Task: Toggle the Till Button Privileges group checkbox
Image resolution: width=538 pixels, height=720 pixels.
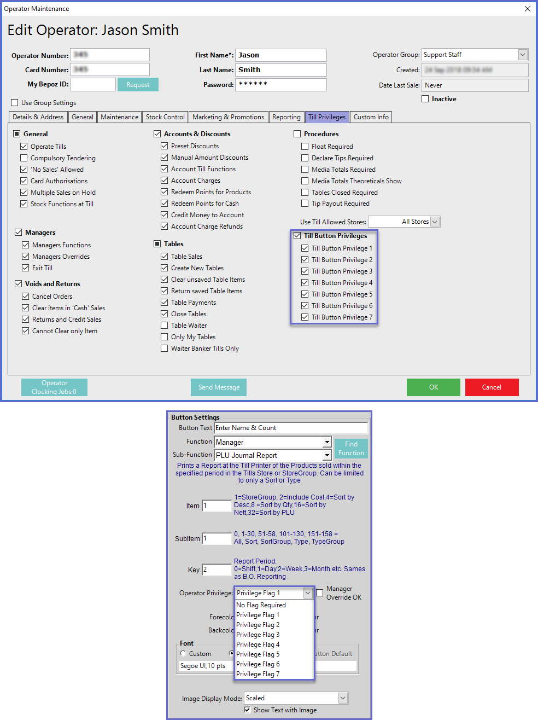Action: (297, 236)
